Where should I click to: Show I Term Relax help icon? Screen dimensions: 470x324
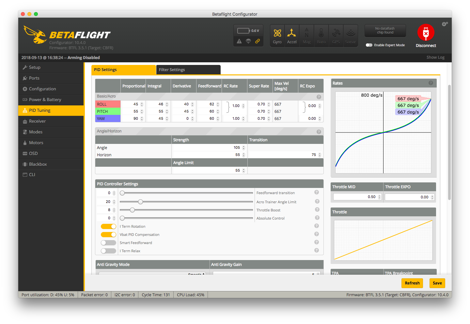317,250
